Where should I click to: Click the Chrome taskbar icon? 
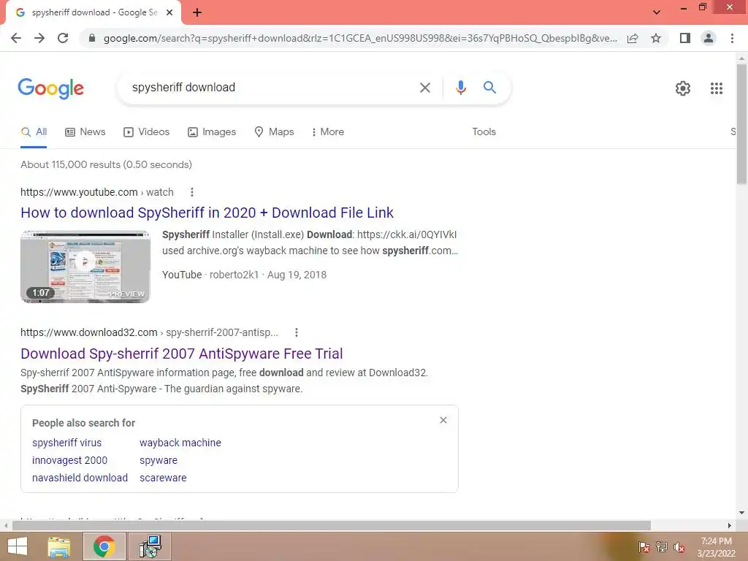[x=104, y=546]
